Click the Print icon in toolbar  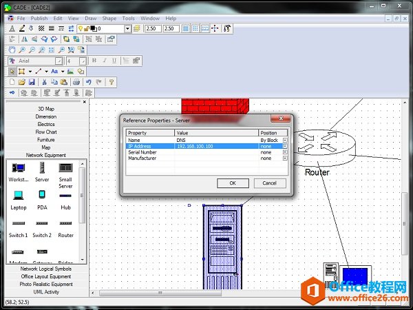(x=76, y=82)
